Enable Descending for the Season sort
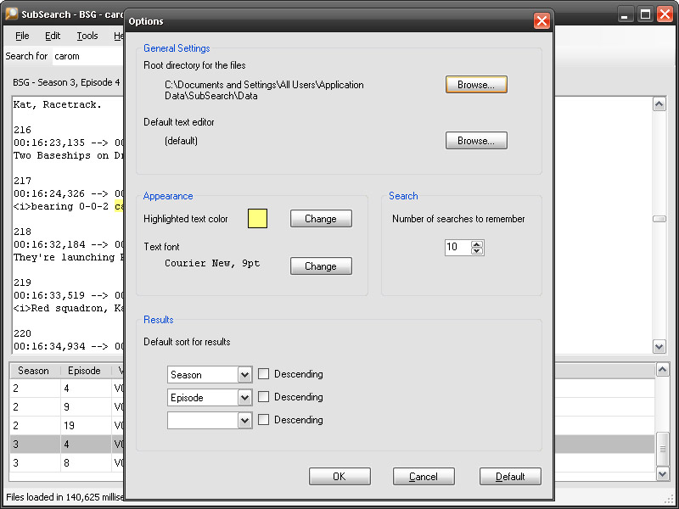This screenshot has width=679, height=509. (264, 374)
